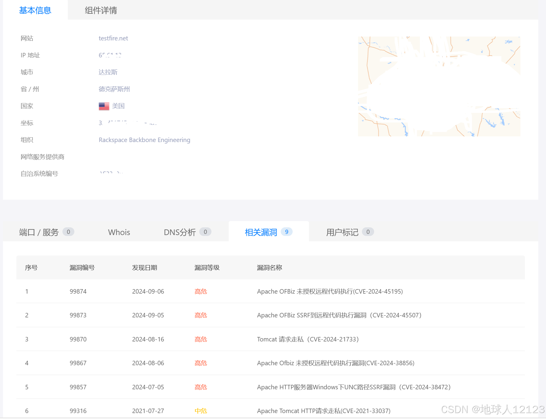
Task: Select vulnerability ID 99316
Action: point(78,411)
